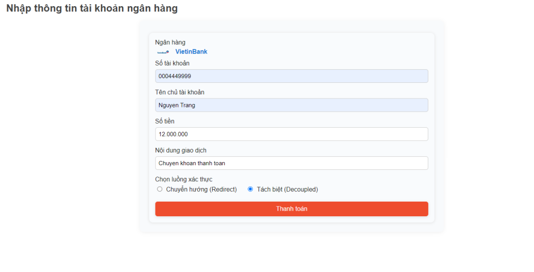Viewport: 534px width, 272px height.
Task: Focus the Số tài khoản input field
Action: click(292, 76)
